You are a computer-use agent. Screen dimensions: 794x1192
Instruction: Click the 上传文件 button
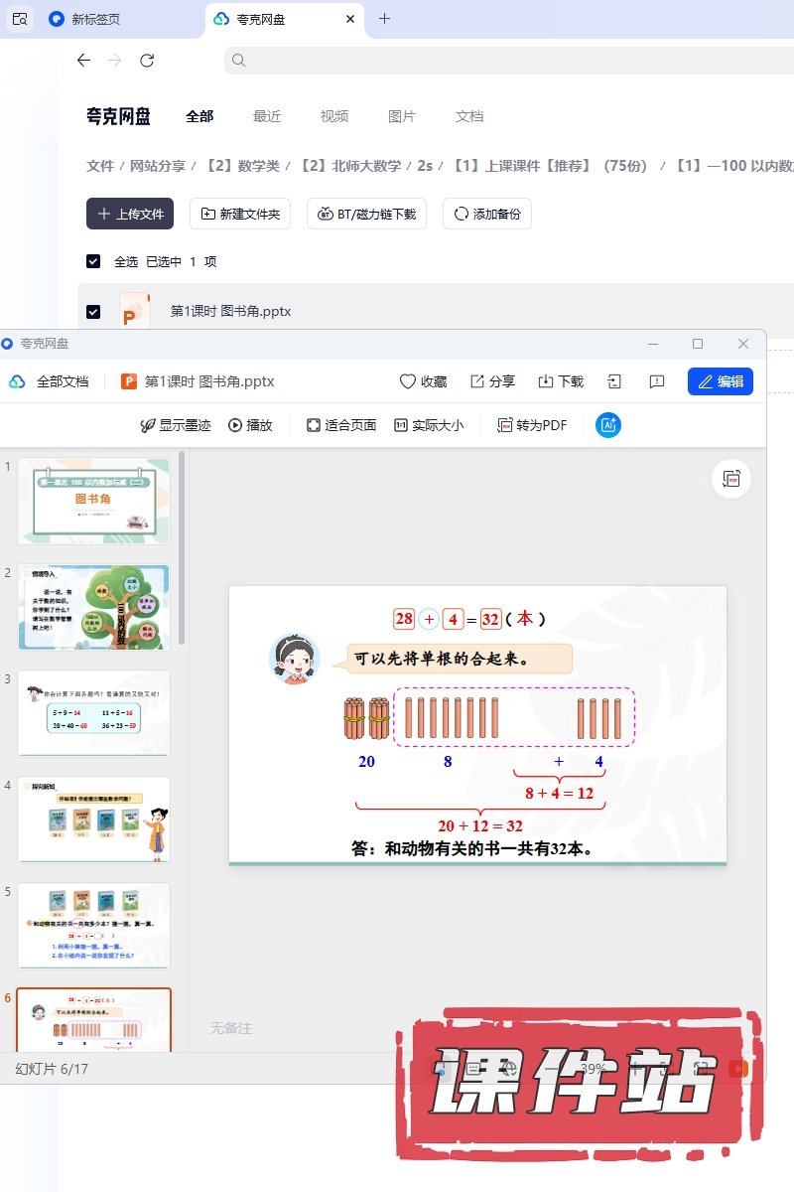tap(130, 214)
